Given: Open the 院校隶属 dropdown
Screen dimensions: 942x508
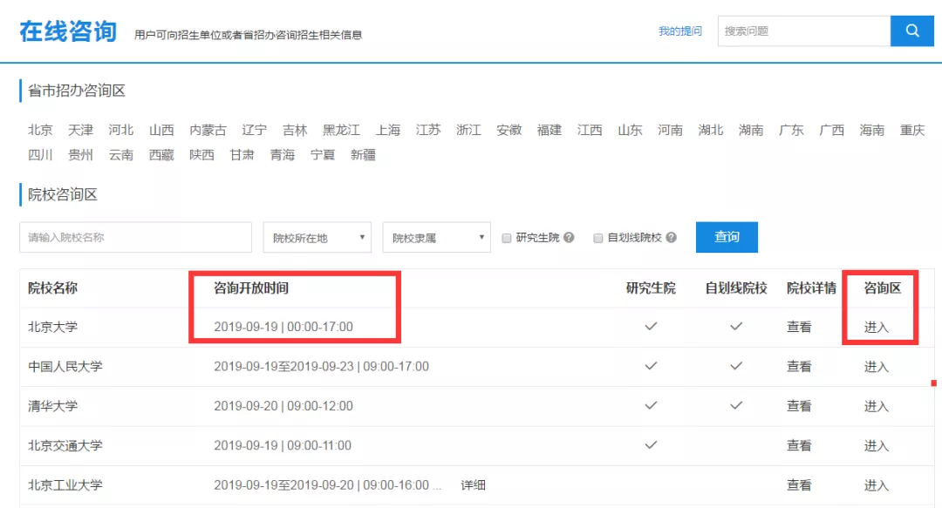Looking at the screenshot, I should click(436, 236).
